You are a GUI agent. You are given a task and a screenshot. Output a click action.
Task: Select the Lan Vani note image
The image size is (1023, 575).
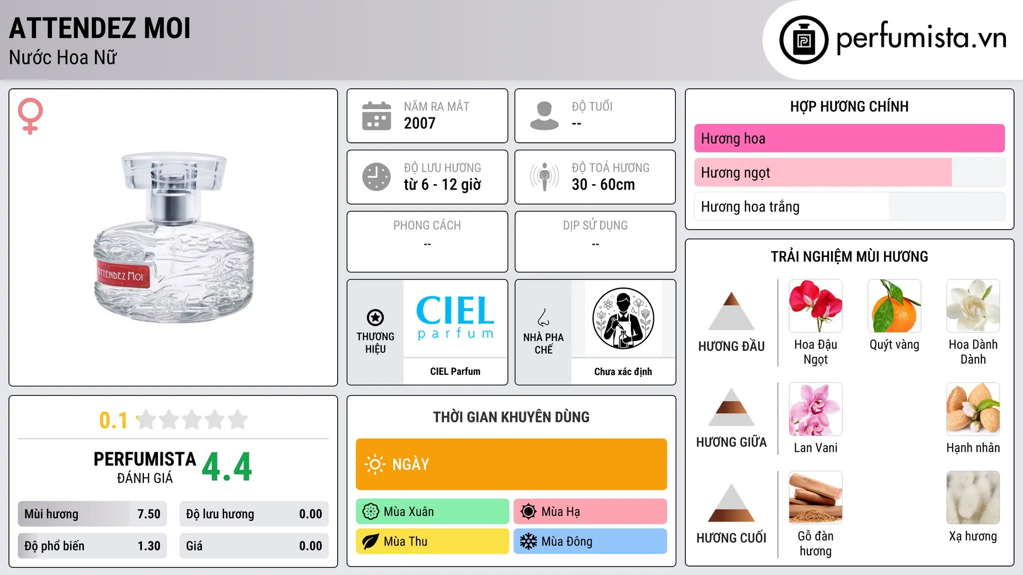click(x=816, y=409)
